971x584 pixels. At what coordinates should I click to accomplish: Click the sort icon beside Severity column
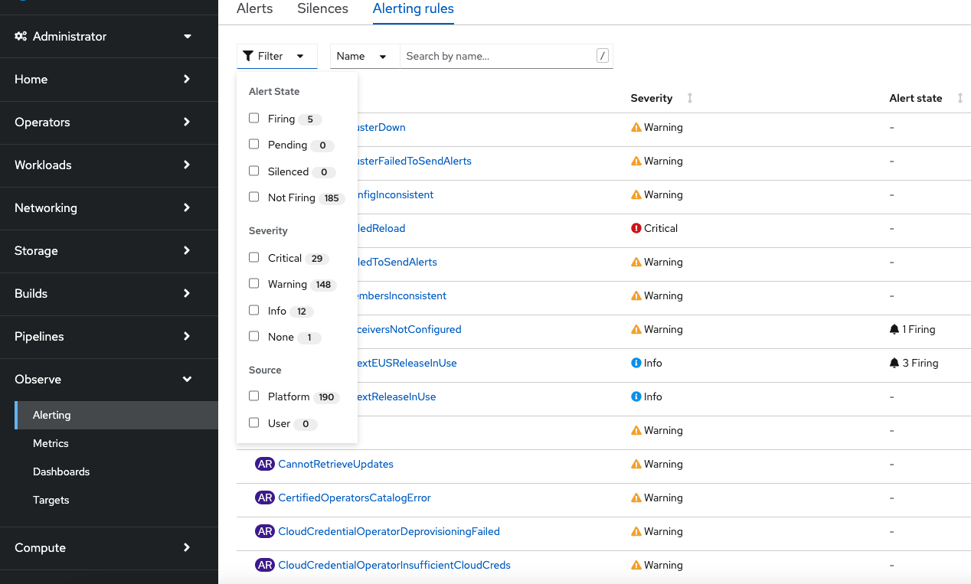click(x=689, y=98)
